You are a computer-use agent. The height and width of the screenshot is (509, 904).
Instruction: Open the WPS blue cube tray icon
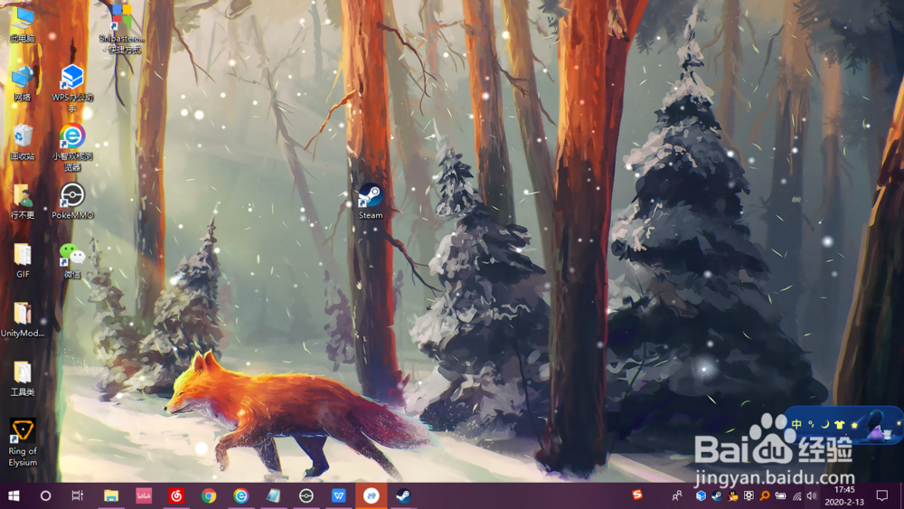(701, 495)
